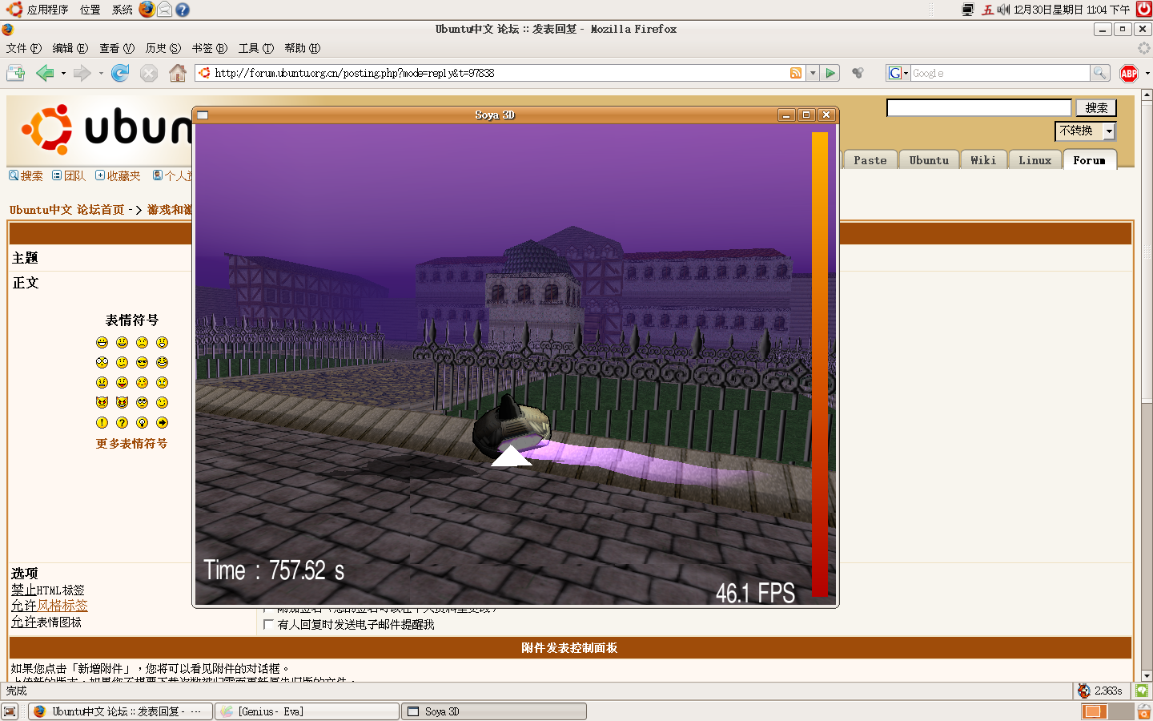Click the clock showing 12月30日星期日
Viewport: 1153px width, 721px height.
point(1071,10)
